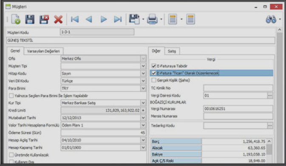286x166 pixels.
Task: Select the Diğer tab
Action: [x=156, y=51]
